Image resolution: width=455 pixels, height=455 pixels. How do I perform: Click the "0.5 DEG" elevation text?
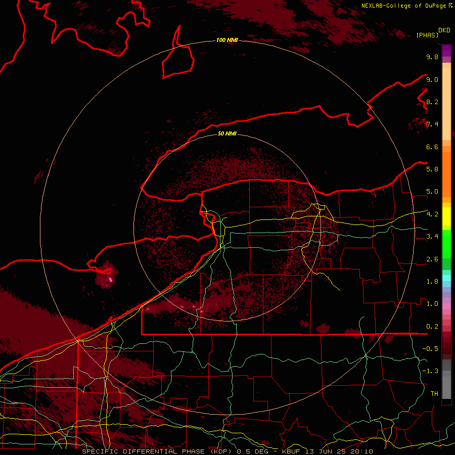coord(253,451)
